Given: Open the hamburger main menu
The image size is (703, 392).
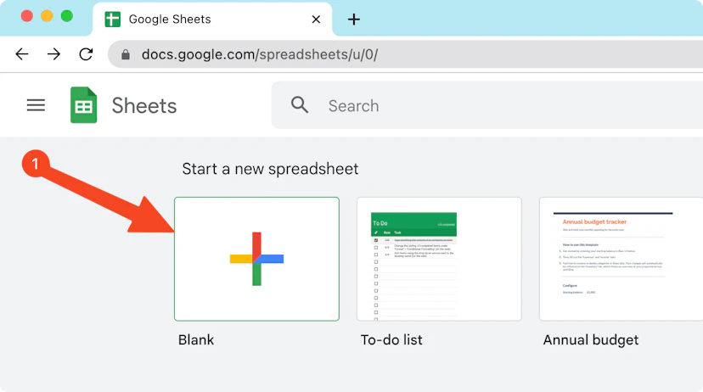Looking at the screenshot, I should pos(36,105).
